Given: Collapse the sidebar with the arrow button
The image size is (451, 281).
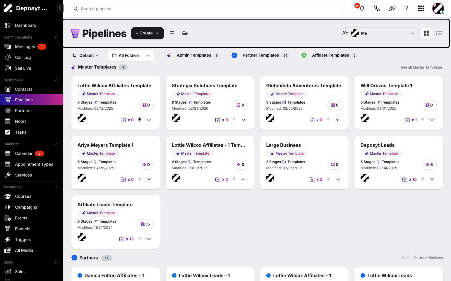Looking at the screenshot, I should (x=60, y=8).
